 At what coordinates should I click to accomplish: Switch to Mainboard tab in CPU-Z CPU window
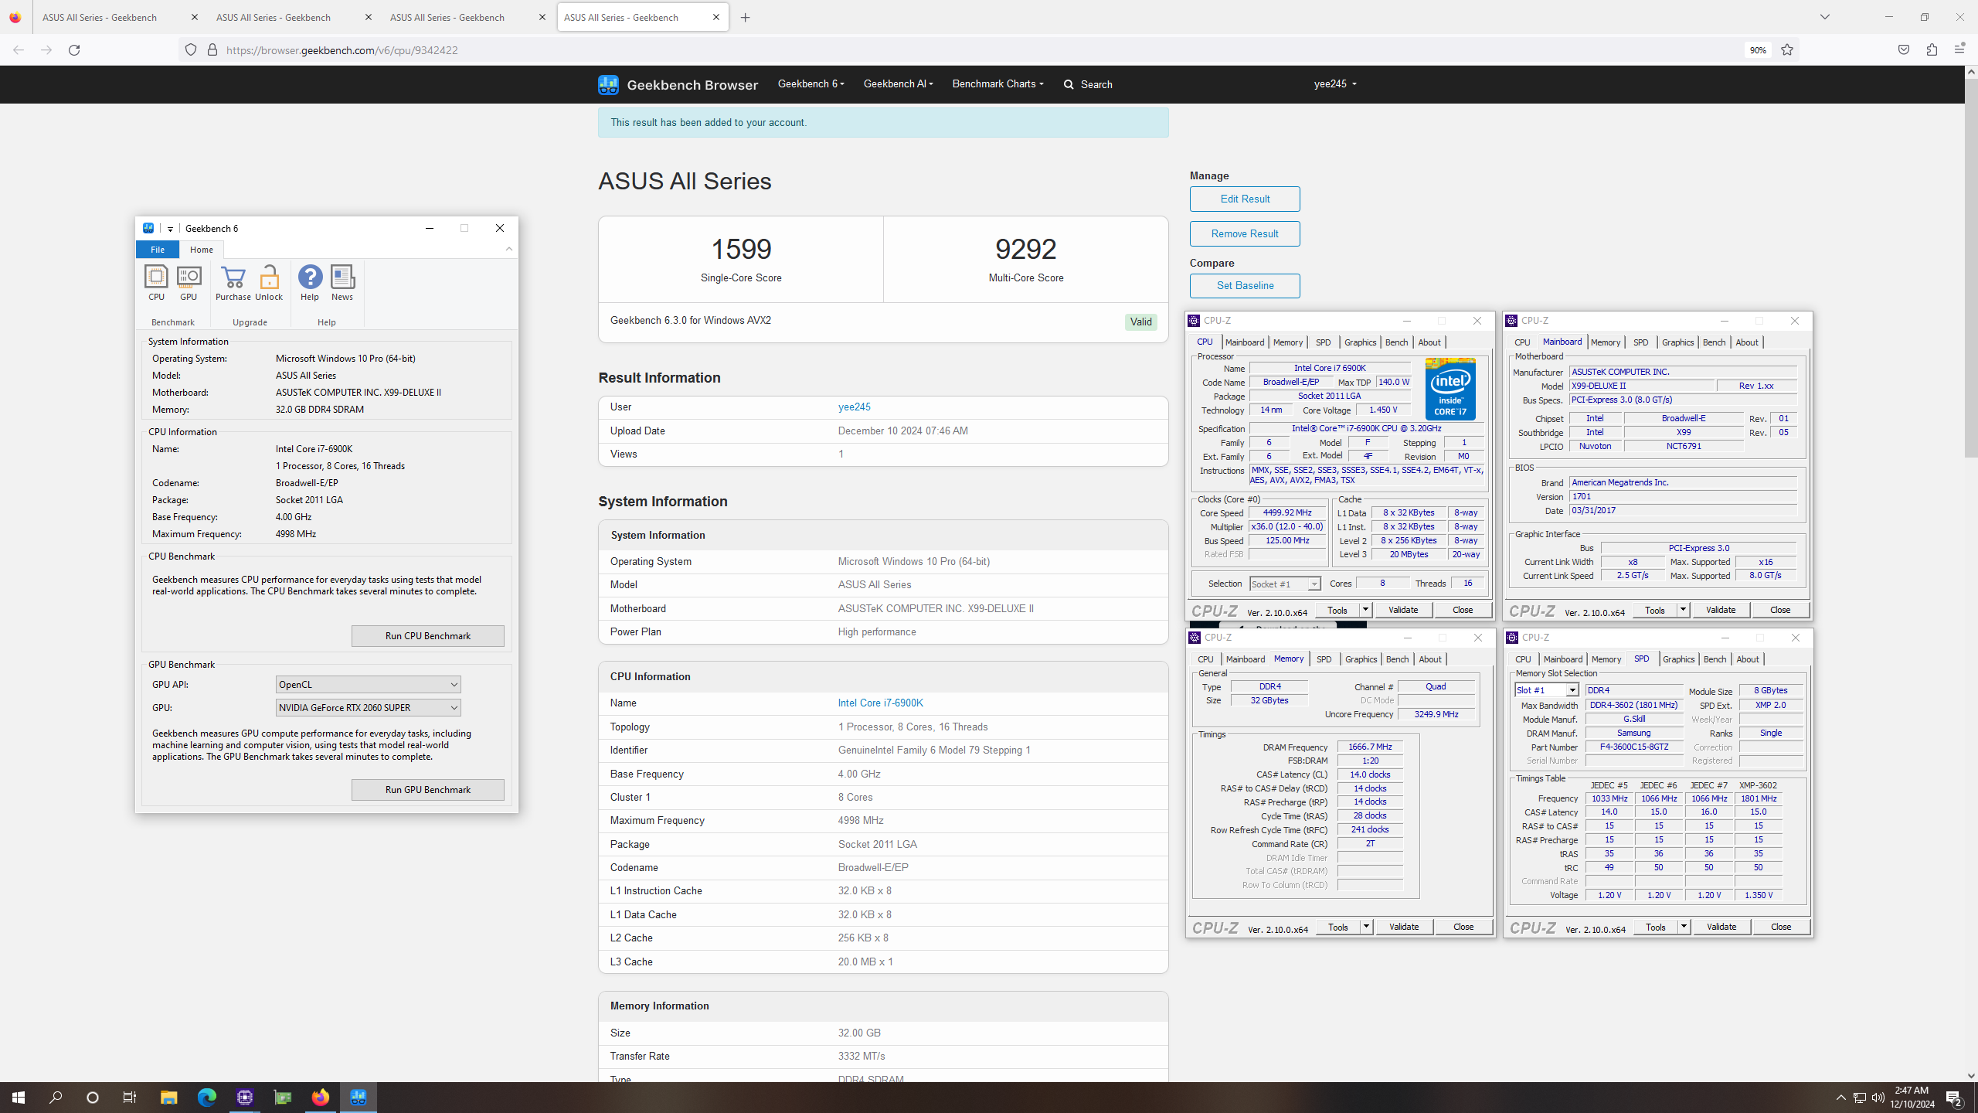(1245, 342)
